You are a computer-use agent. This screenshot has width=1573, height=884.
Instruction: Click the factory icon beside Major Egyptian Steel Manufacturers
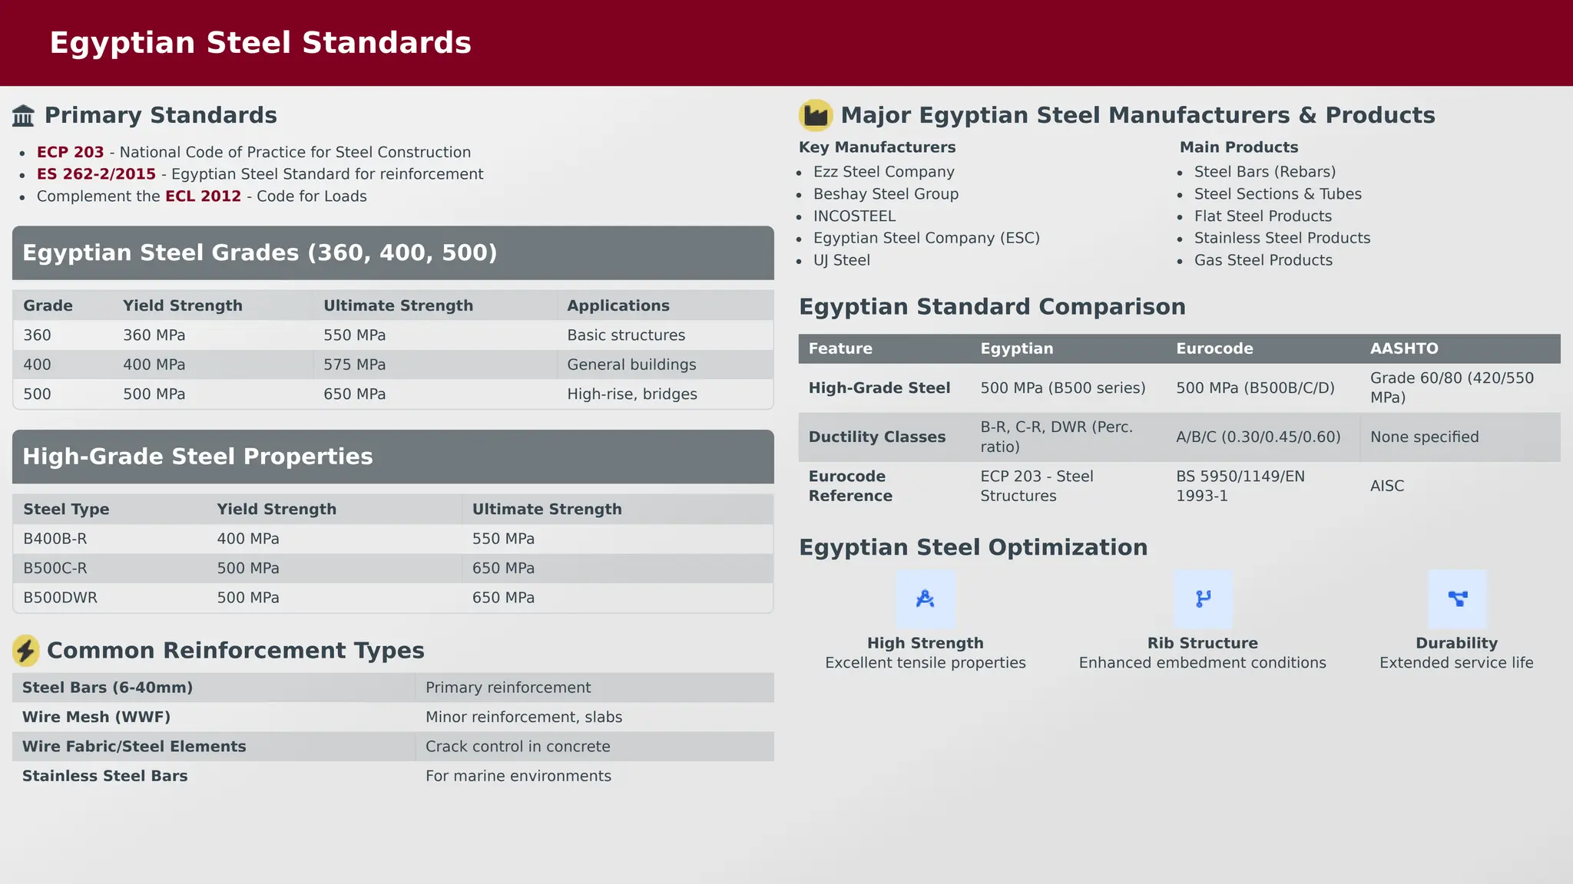(816, 116)
